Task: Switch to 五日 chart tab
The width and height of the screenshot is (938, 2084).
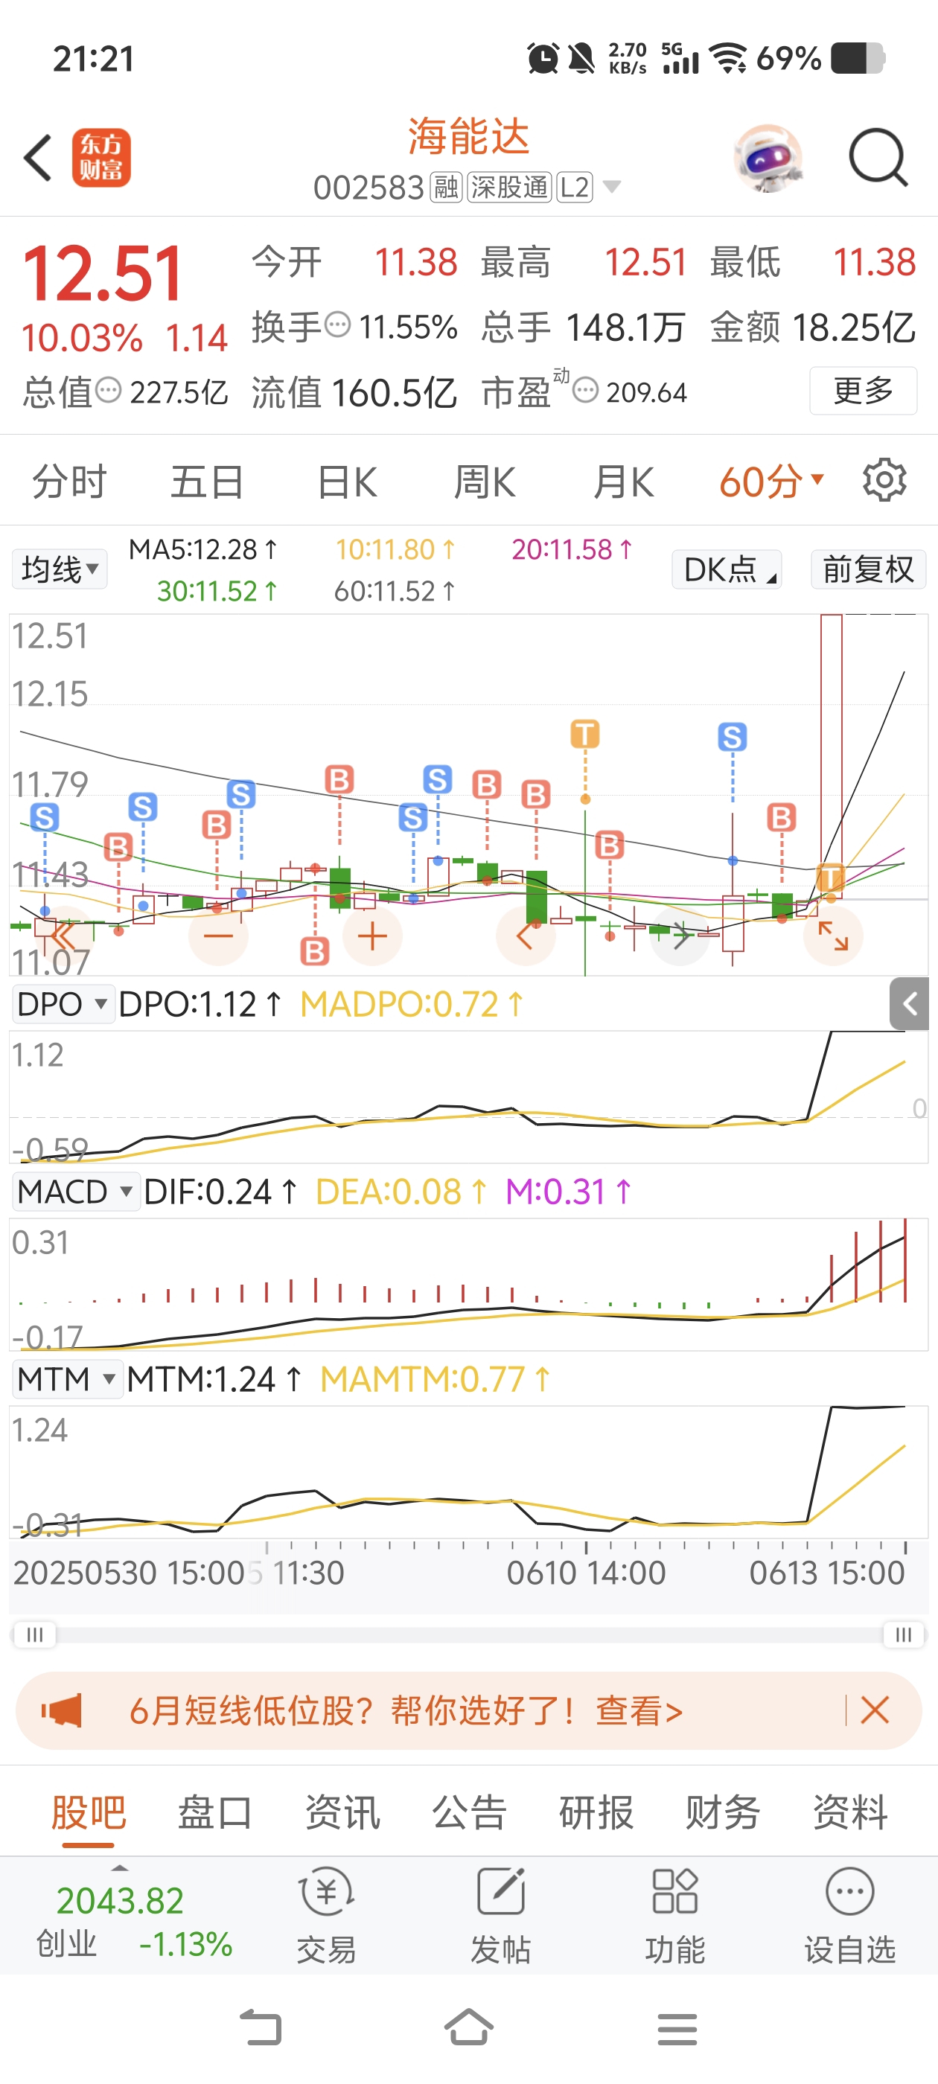Action: point(207,482)
